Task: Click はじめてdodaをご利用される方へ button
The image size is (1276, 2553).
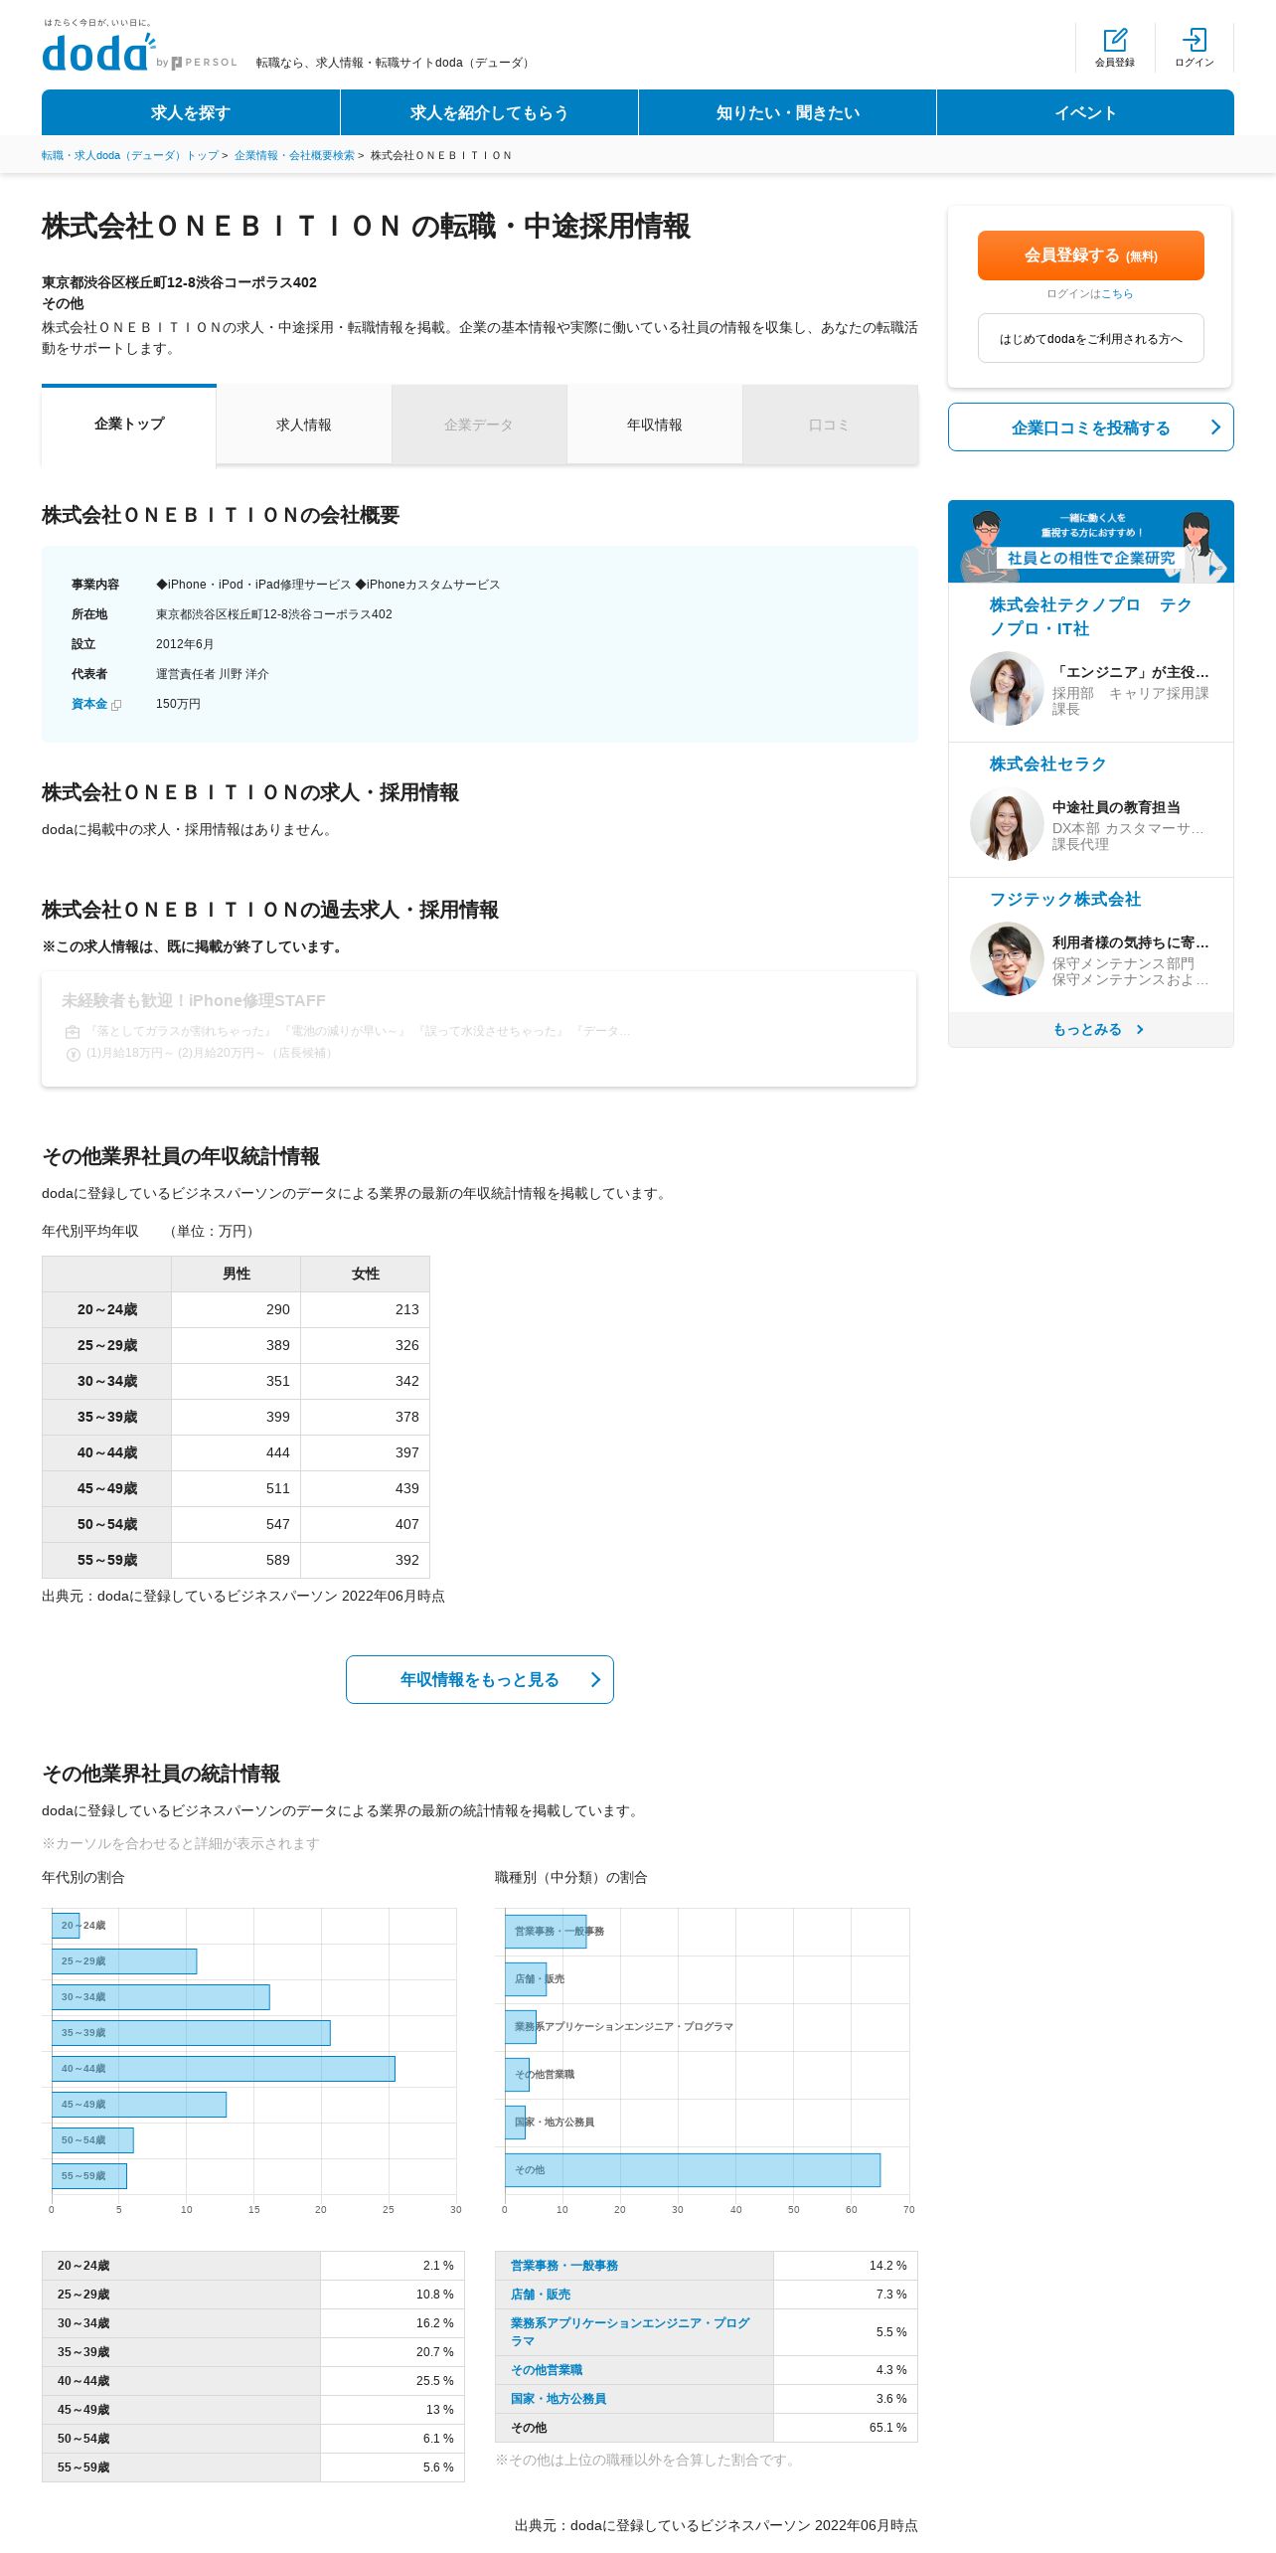Action: (x=1091, y=338)
